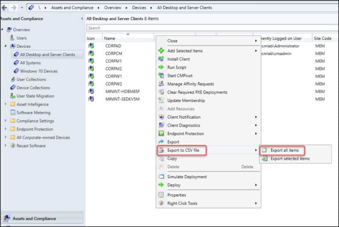
Task: Open the navigation history dropdown arrow
Action: 22,8
